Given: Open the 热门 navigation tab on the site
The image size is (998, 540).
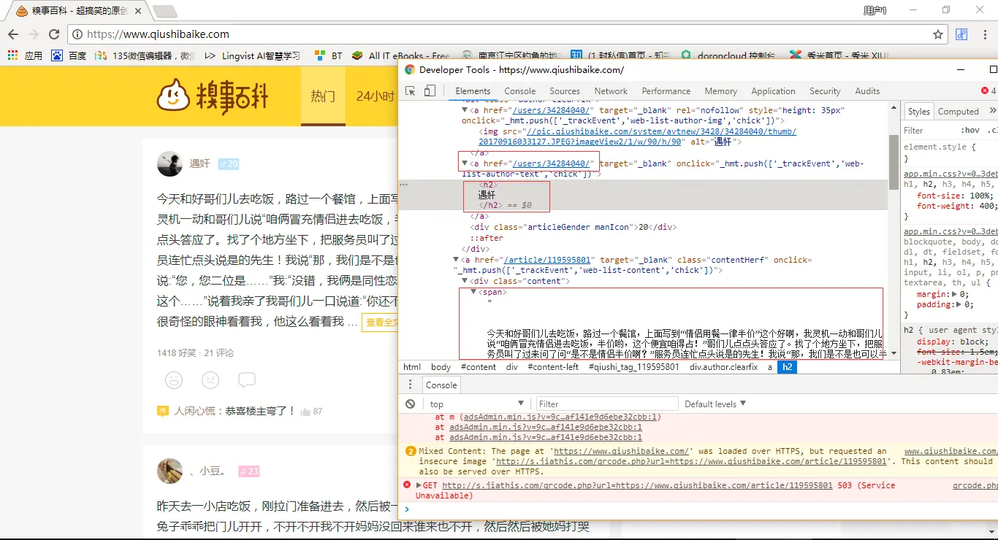Looking at the screenshot, I should click(323, 96).
